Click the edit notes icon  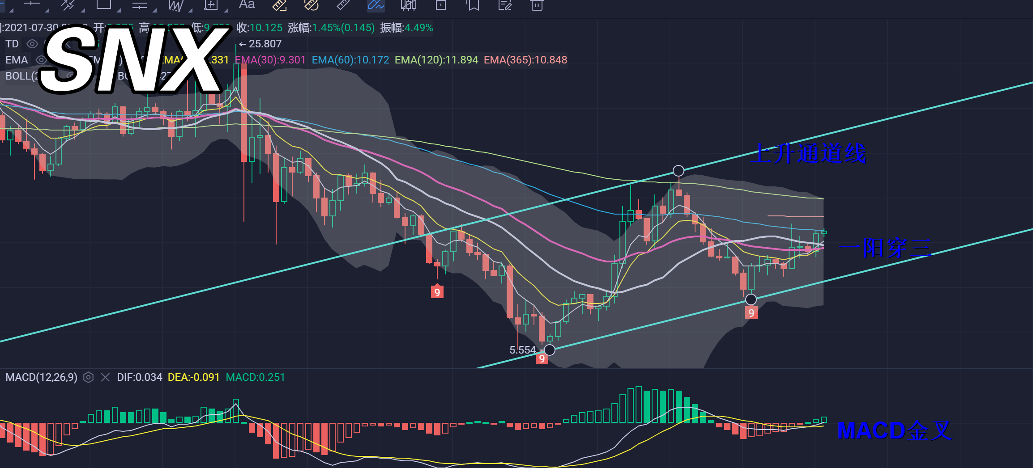click(505, 5)
